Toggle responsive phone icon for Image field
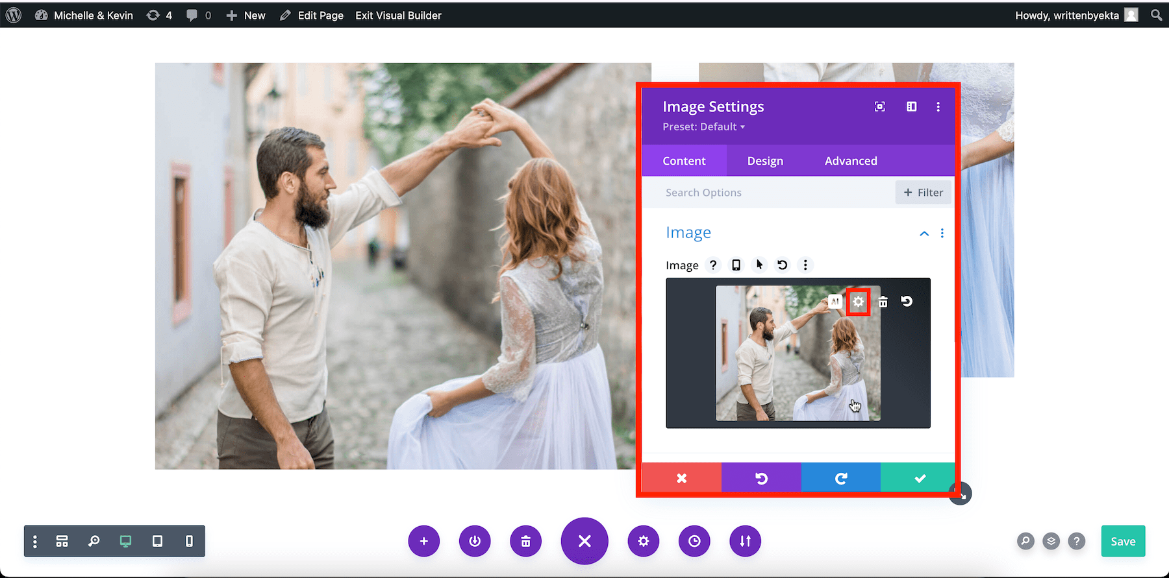Screen dimensions: 1169x578 (736, 265)
